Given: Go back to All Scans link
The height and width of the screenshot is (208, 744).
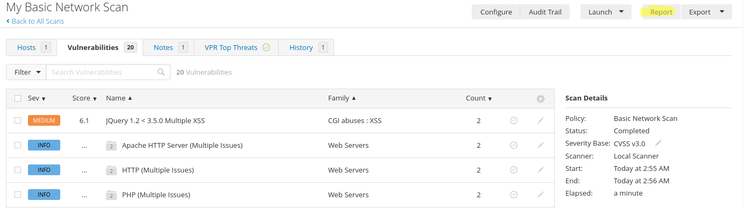Looking at the screenshot, I should pos(35,21).
